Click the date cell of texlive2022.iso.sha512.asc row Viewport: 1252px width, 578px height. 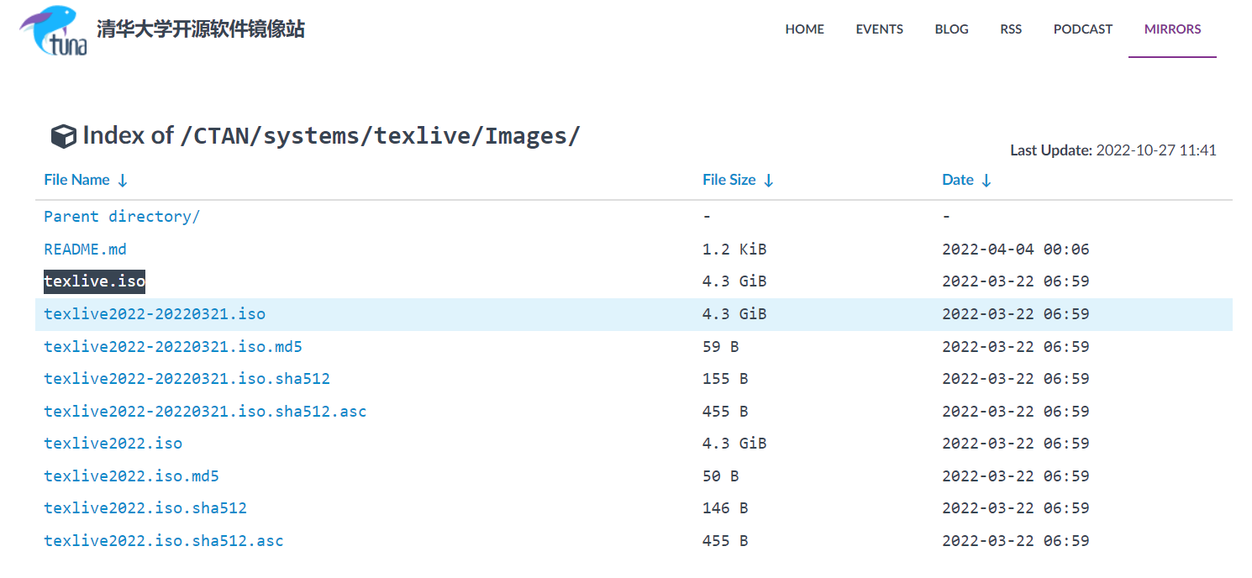tap(1016, 541)
